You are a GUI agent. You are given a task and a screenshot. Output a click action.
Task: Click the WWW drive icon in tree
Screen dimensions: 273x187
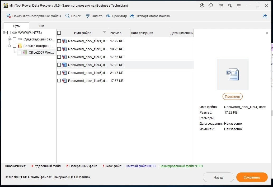(15, 32)
